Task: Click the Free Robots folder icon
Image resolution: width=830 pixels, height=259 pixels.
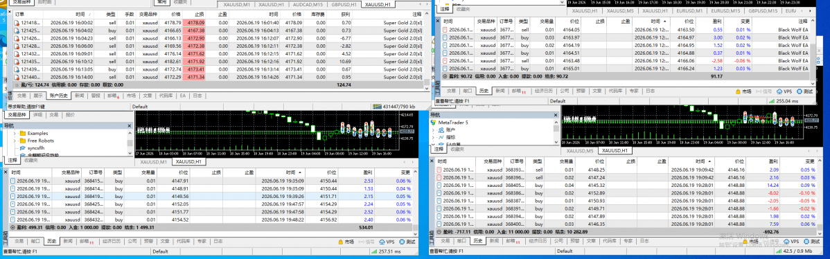Action: [x=23, y=141]
